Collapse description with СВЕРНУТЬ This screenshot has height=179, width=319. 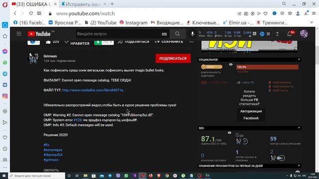pos(51,170)
